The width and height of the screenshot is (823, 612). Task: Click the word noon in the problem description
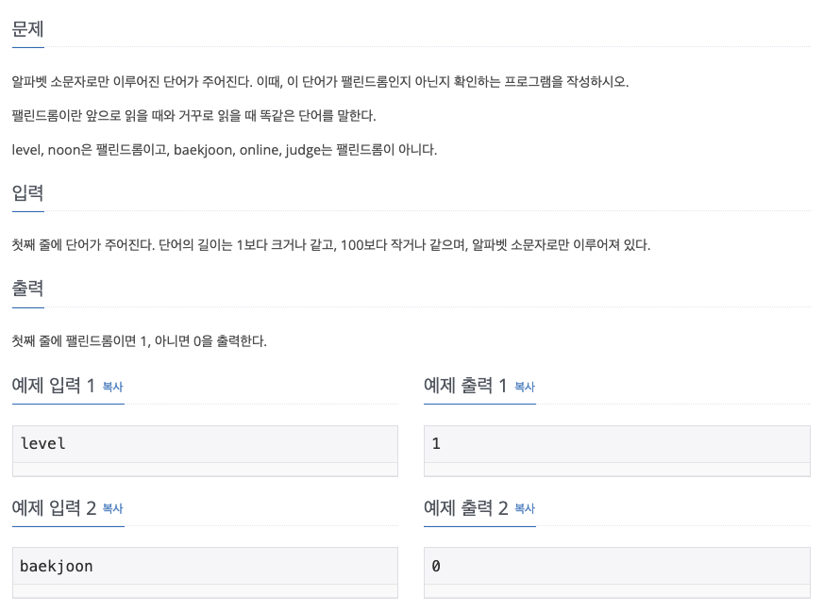coord(55,149)
